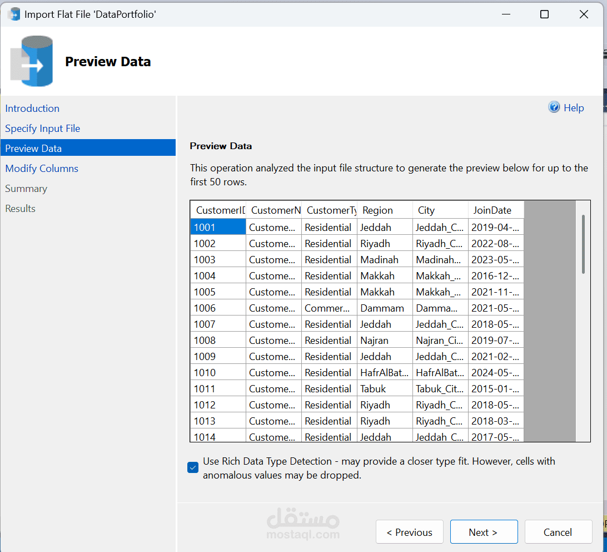The height and width of the screenshot is (552, 607).
Task: Maximize the Import Flat File window
Action: tap(544, 14)
